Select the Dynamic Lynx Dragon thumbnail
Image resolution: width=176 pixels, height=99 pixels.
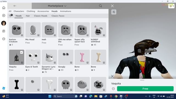point(50,57)
